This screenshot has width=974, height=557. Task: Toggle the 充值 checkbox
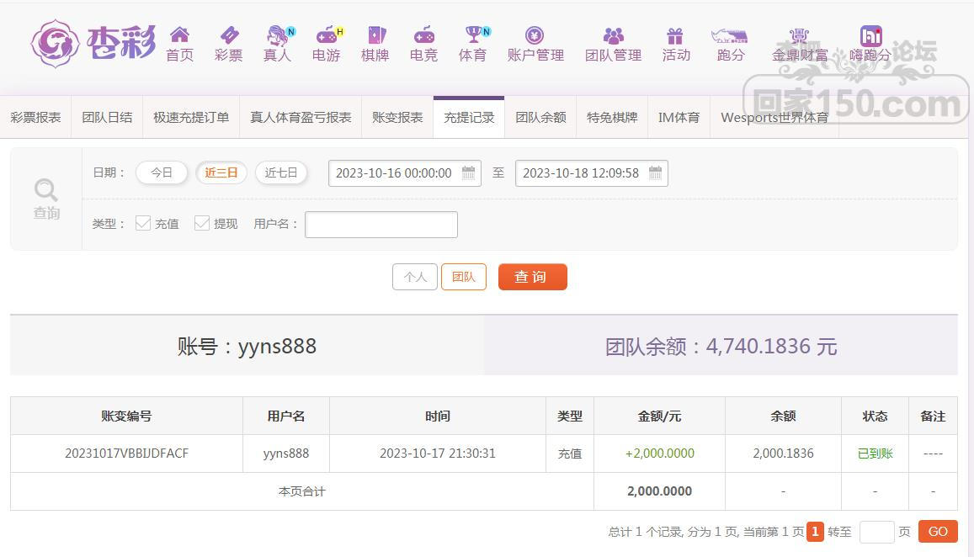click(143, 223)
